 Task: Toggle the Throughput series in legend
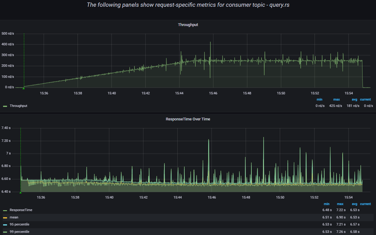click(18, 106)
